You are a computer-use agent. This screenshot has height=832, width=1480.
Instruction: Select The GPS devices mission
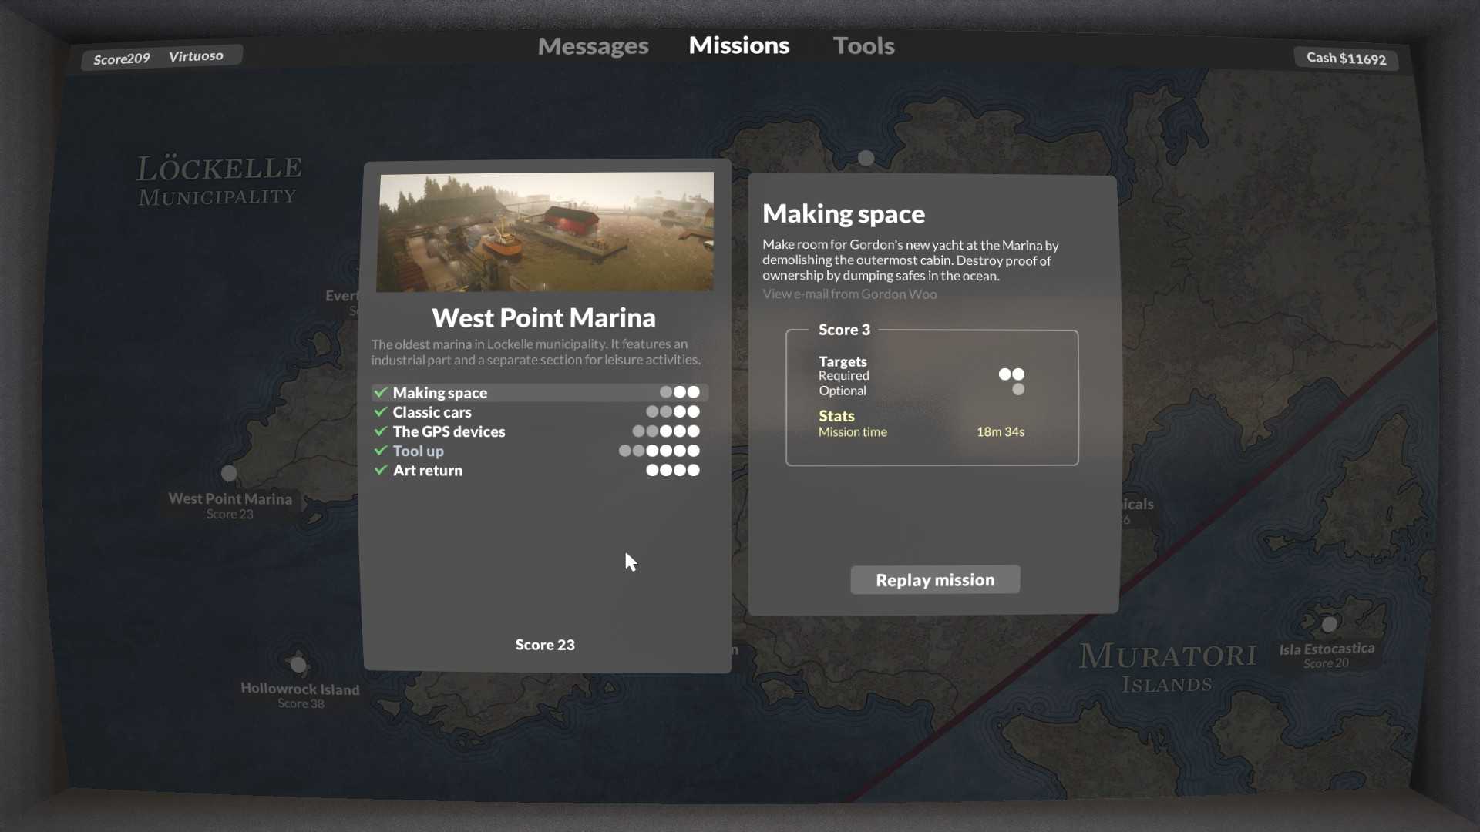(449, 431)
